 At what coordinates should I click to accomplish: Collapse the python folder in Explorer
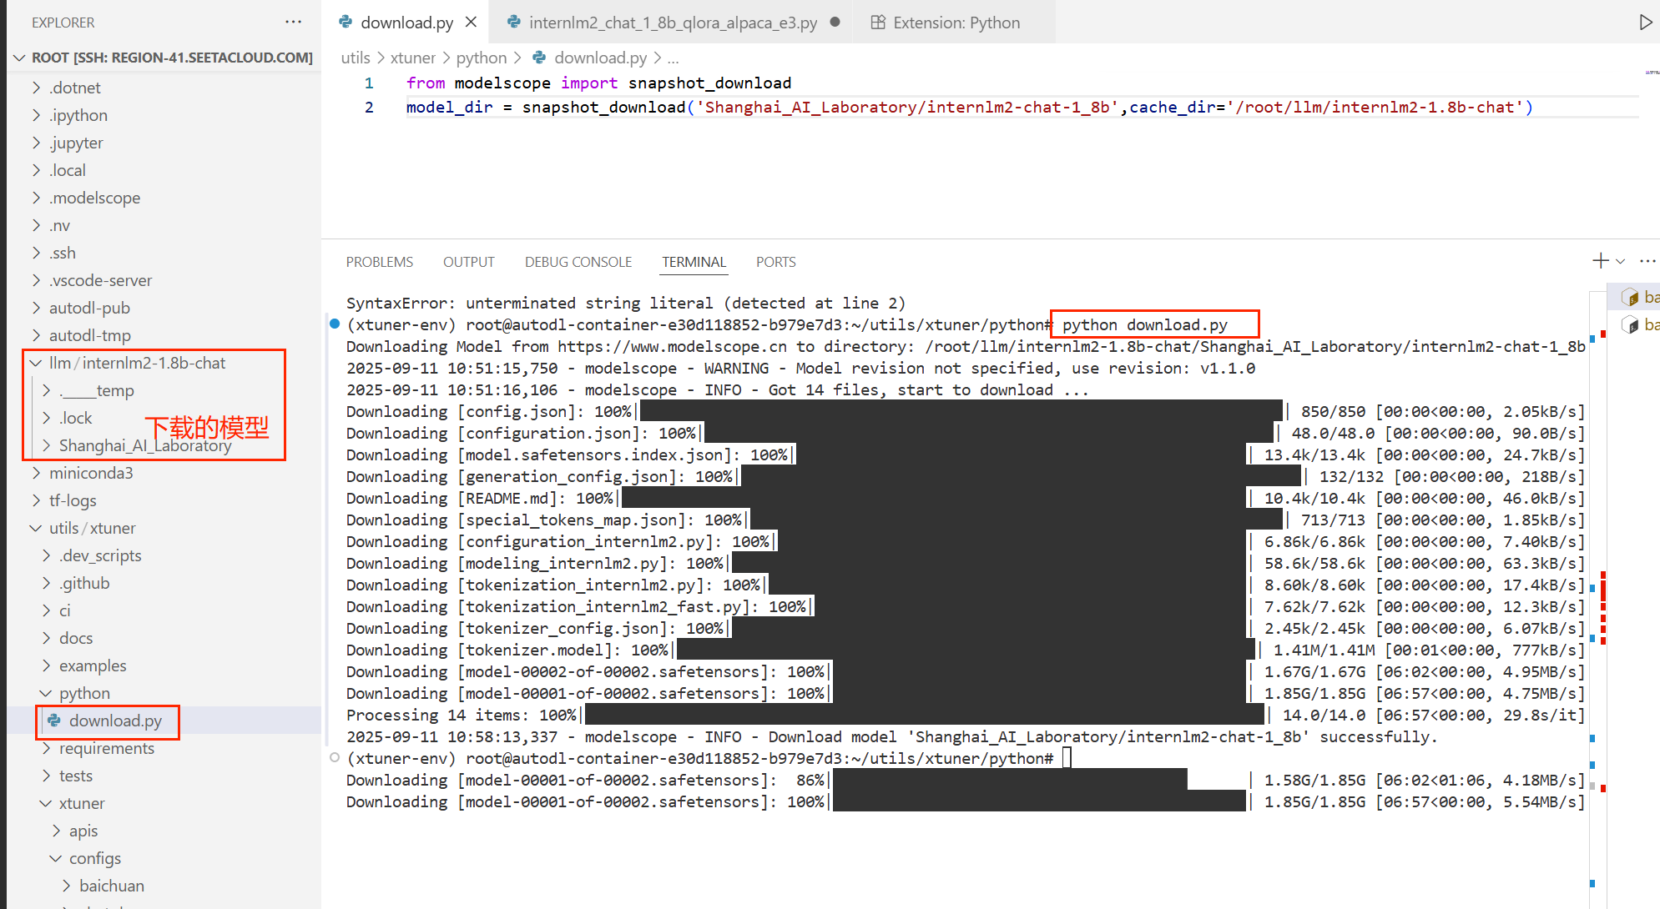click(164, 693)
